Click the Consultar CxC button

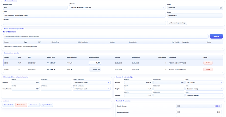point(8,105)
